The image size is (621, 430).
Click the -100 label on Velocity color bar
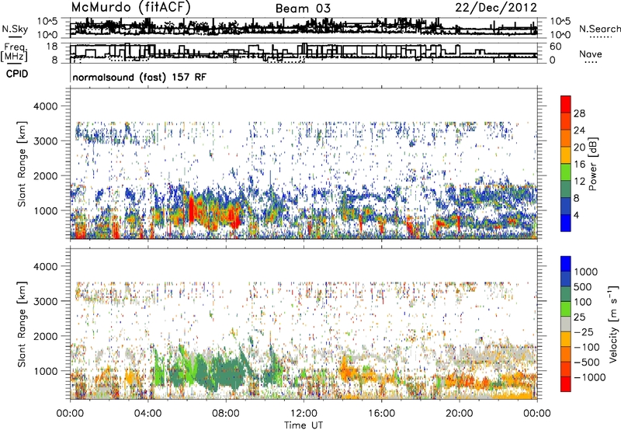tap(588, 347)
